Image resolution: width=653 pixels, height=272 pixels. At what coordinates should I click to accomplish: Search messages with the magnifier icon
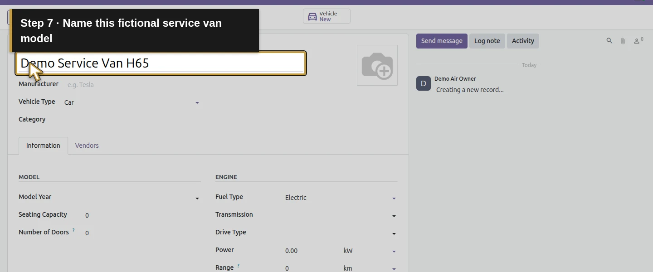click(609, 41)
